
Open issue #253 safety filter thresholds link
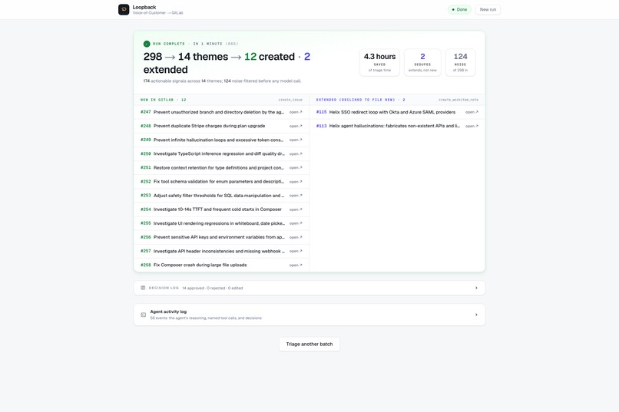296,196
